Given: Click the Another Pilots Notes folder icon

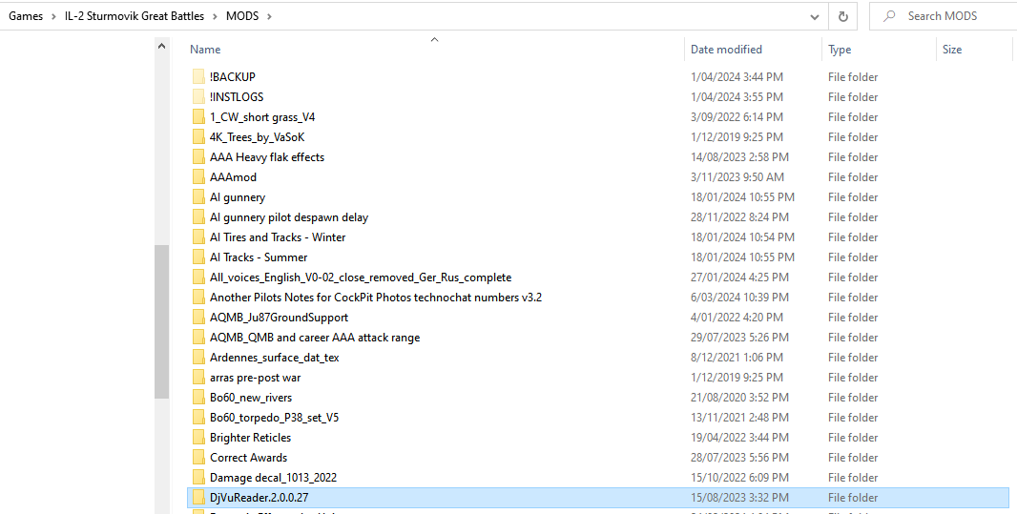Looking at the screenshot, I should (x=198, y=298).
